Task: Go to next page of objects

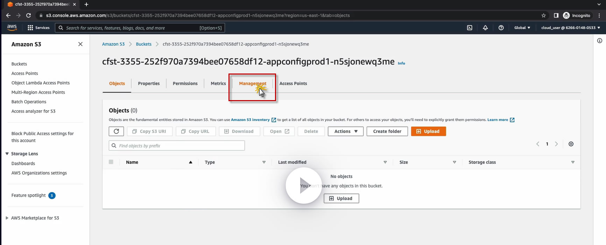Action: [556, 144]
